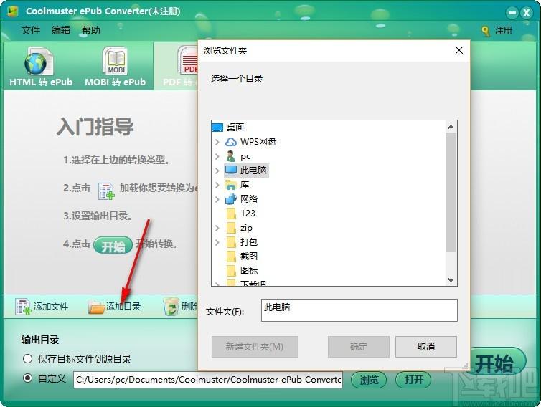The width and height of the screenshot is (541, 407).
Task: Expand the pc tree node
Action: click(x=217, y=156)
